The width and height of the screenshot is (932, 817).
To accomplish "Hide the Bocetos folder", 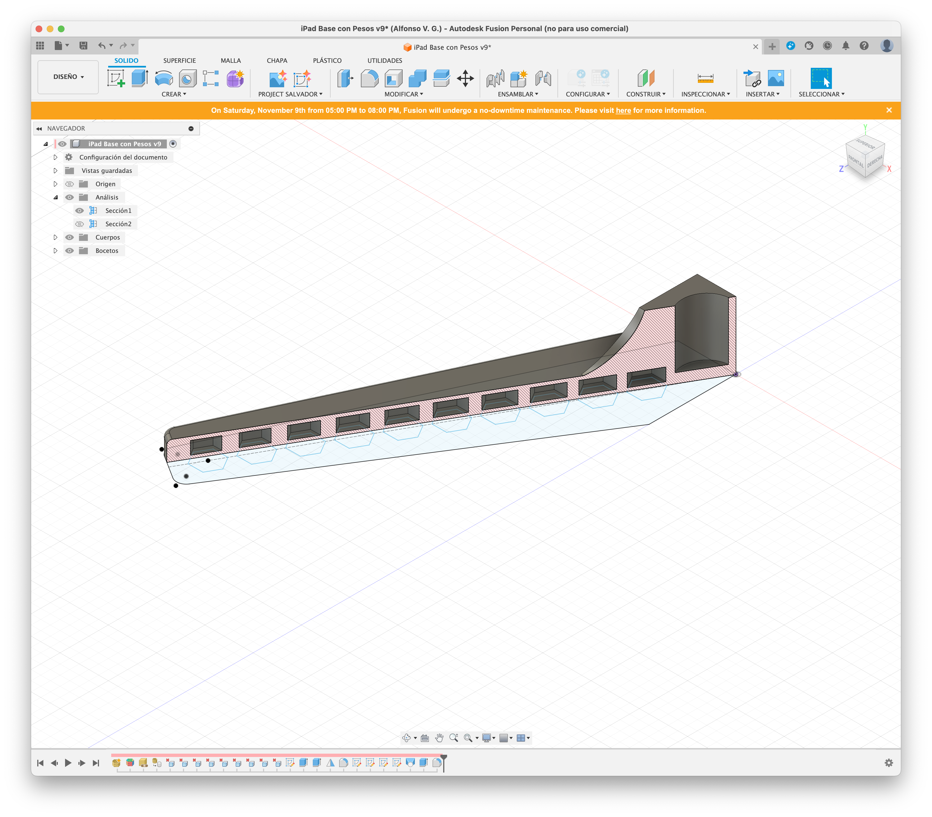I will pyautogui.click(x=69, y=251).
